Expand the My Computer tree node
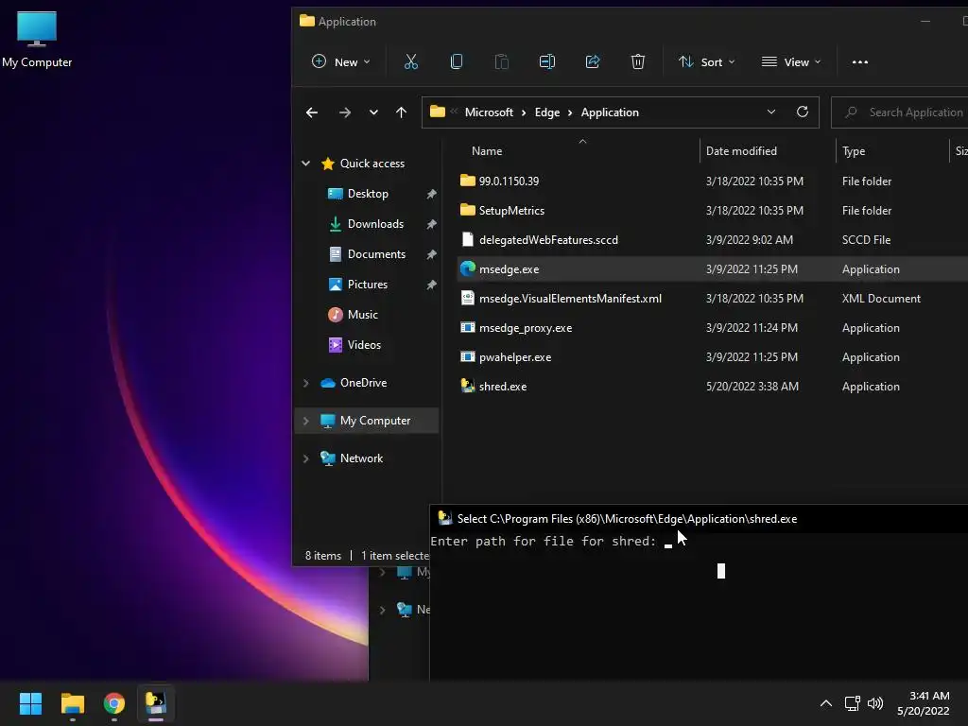The height and width of the screenshot is (726, 968). point(305,421)
